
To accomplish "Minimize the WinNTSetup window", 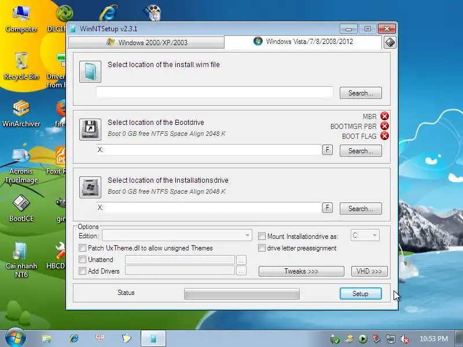I will point(348,29).
